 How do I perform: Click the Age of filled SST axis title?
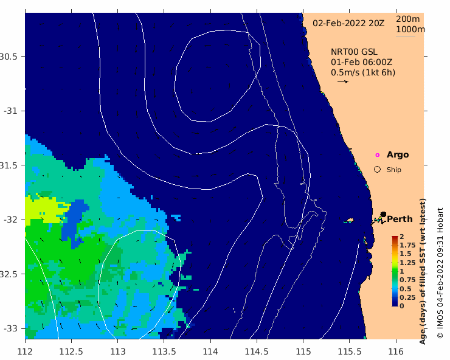(423, 272)
